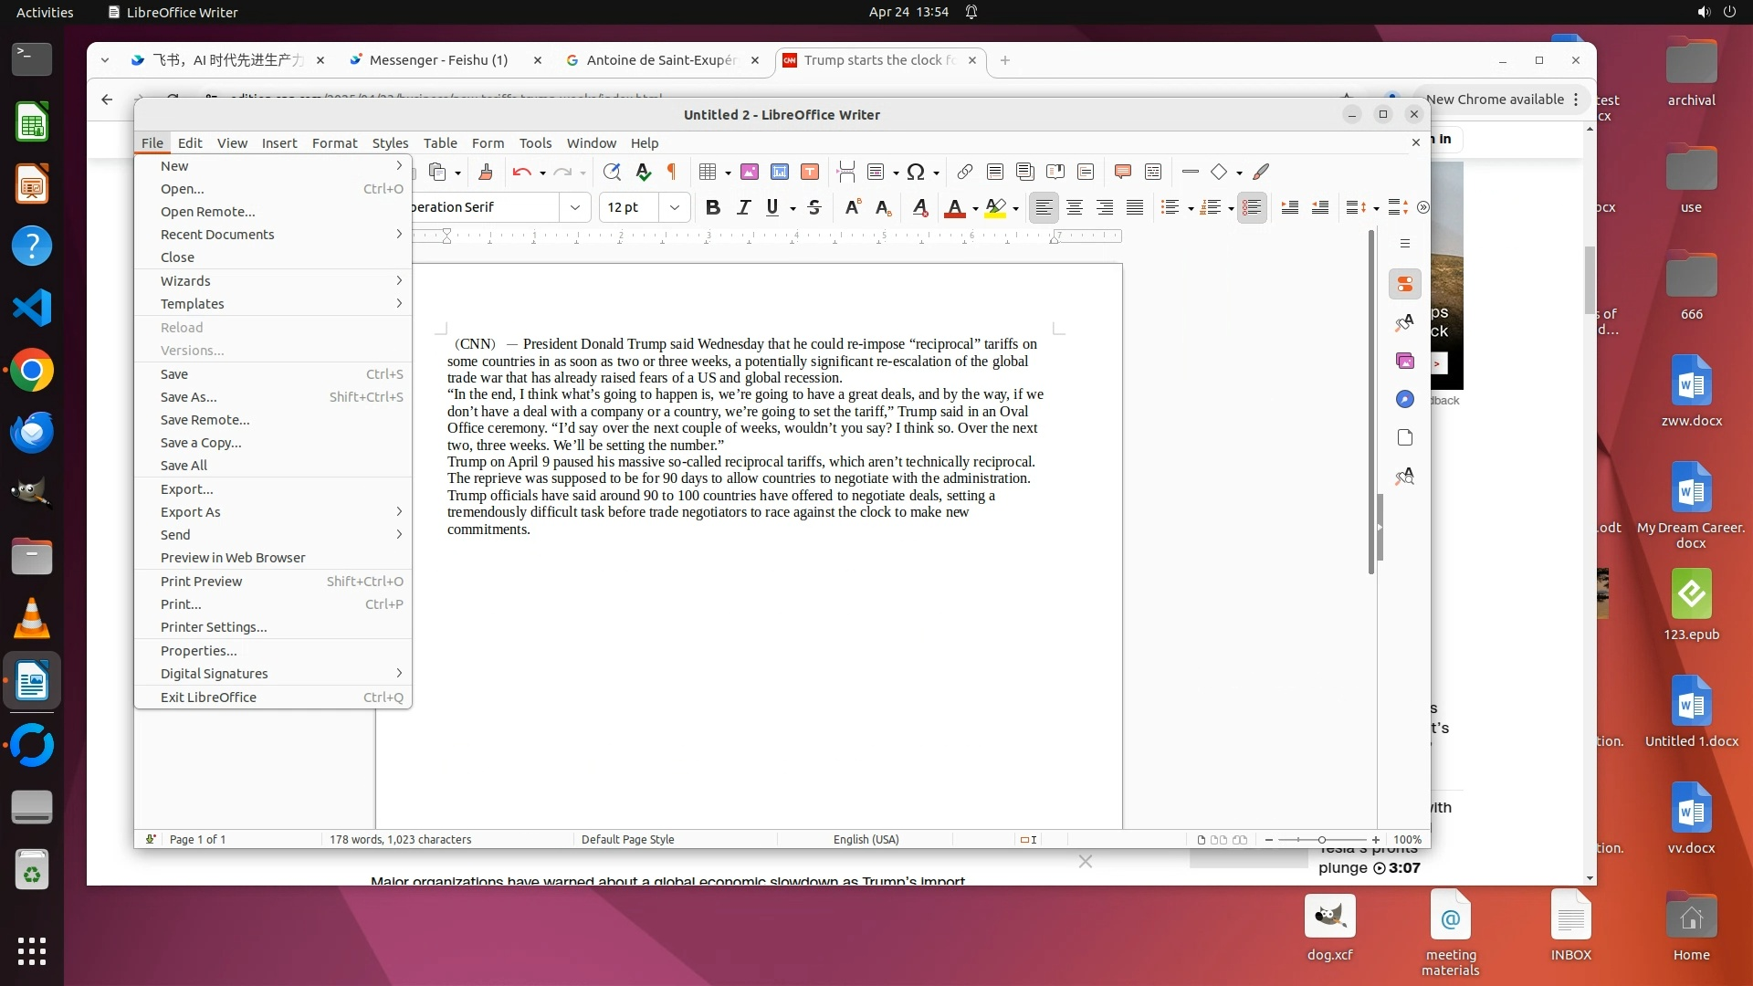Open the sidebar Navigator compass icon
Viewport: 1753px width, 986px height.
pos(1405,399)
